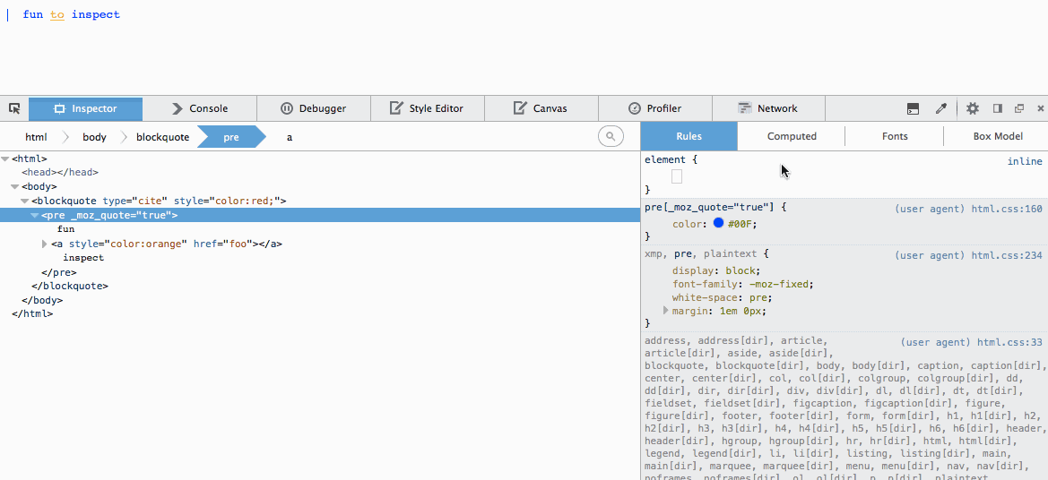Collapse the html root node
This screenshot has height=480, width=1048.
5,159
